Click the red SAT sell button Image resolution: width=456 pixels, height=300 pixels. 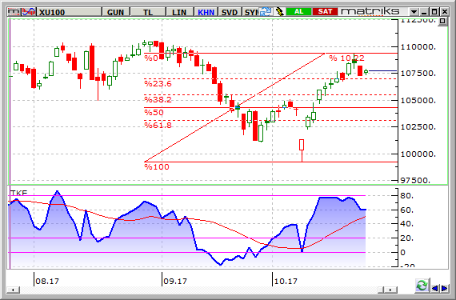pyautogui.click(x=325, y=12)
